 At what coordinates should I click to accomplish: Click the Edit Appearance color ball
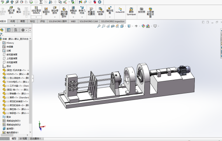[x=143, y=26]
